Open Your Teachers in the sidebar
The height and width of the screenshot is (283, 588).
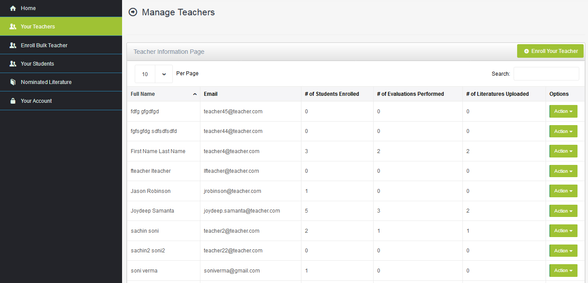[61, 27]
